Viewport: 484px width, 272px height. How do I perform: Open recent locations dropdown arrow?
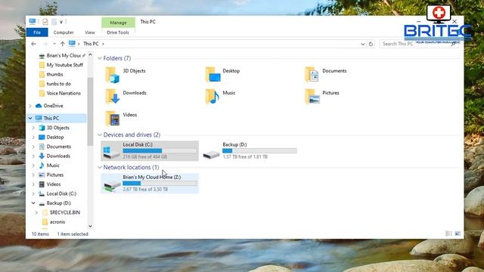click(x=54, y=44)
